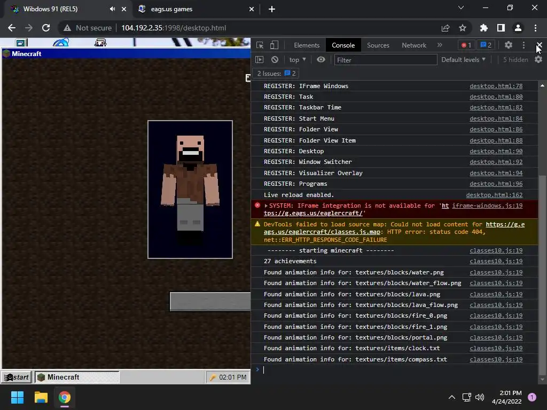Mute the Wibdows 91 tab audio icon
Screen dimensions: 547x410
coord(112,9)
